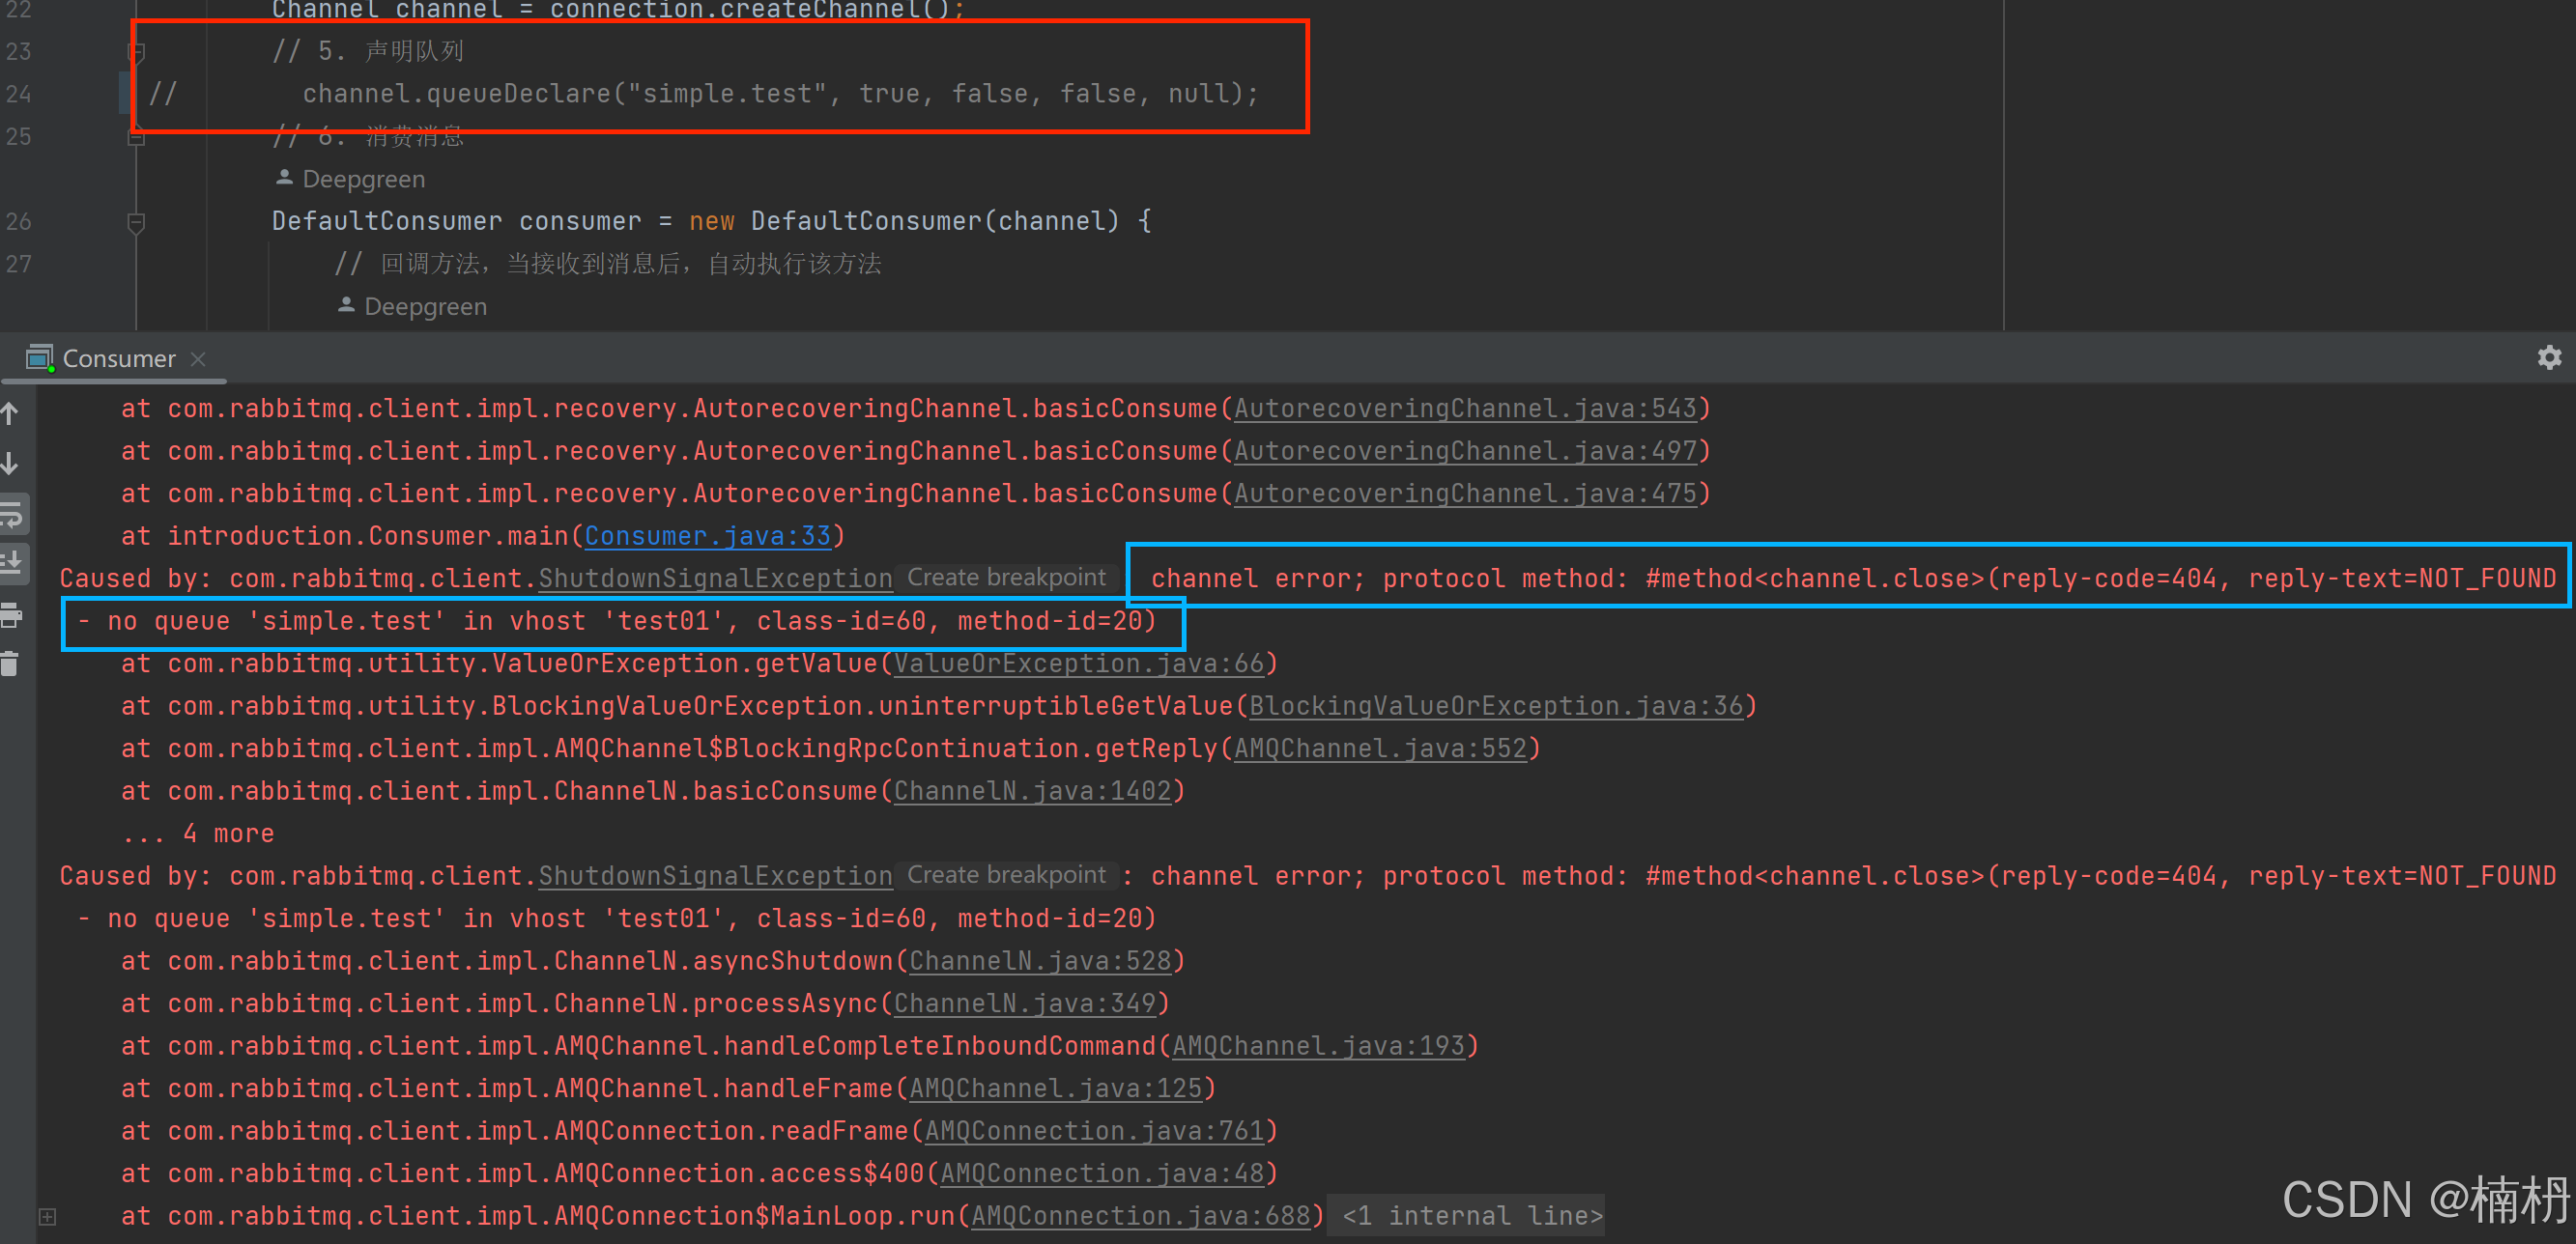Open ChannelN.java:1402 link

pyautogui.click(x=1032, y=791)
